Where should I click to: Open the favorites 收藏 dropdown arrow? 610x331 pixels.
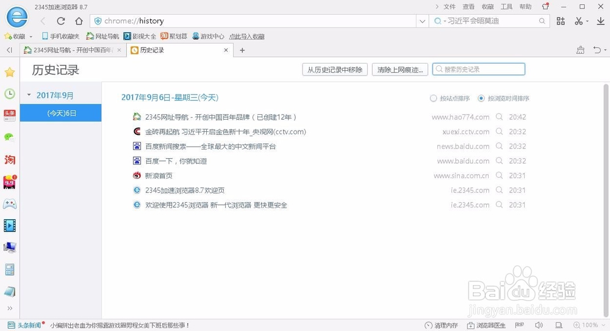[31, 37]
